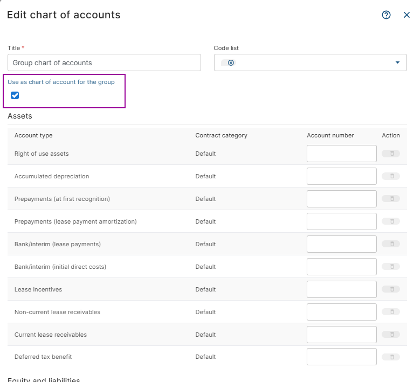Delete the Bank/interim (lease payments) row
Screen dimensions: 414x382
click(x=391, y=244)
